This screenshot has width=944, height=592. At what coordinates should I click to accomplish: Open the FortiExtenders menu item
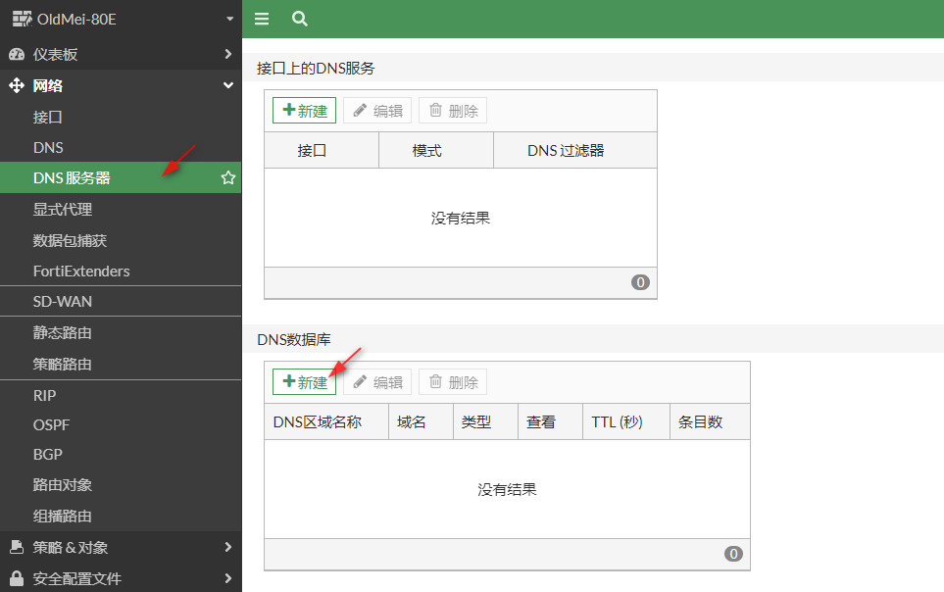tap(121, 271)
